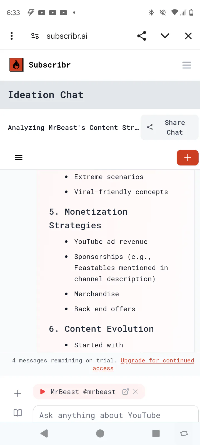Add an attachment with the plus icon
The width and height of the screenshot is (200, 445).
(x=17, y=393)
